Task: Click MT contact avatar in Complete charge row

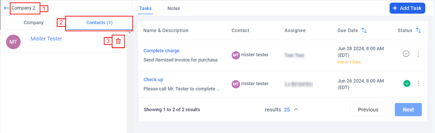Action: 235,55
